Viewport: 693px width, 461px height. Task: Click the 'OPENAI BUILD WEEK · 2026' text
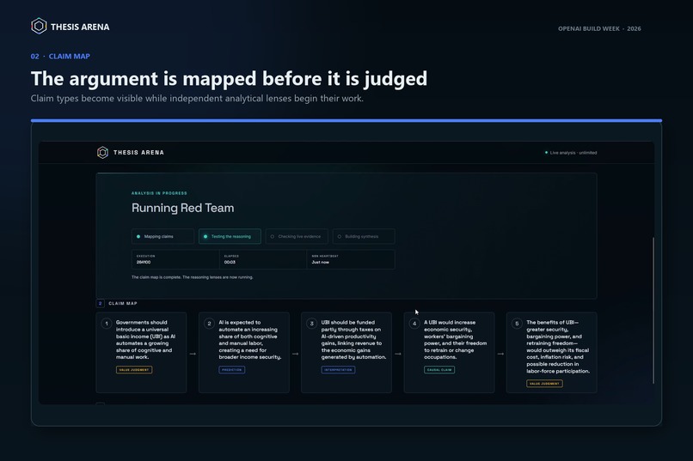point(599,28)
